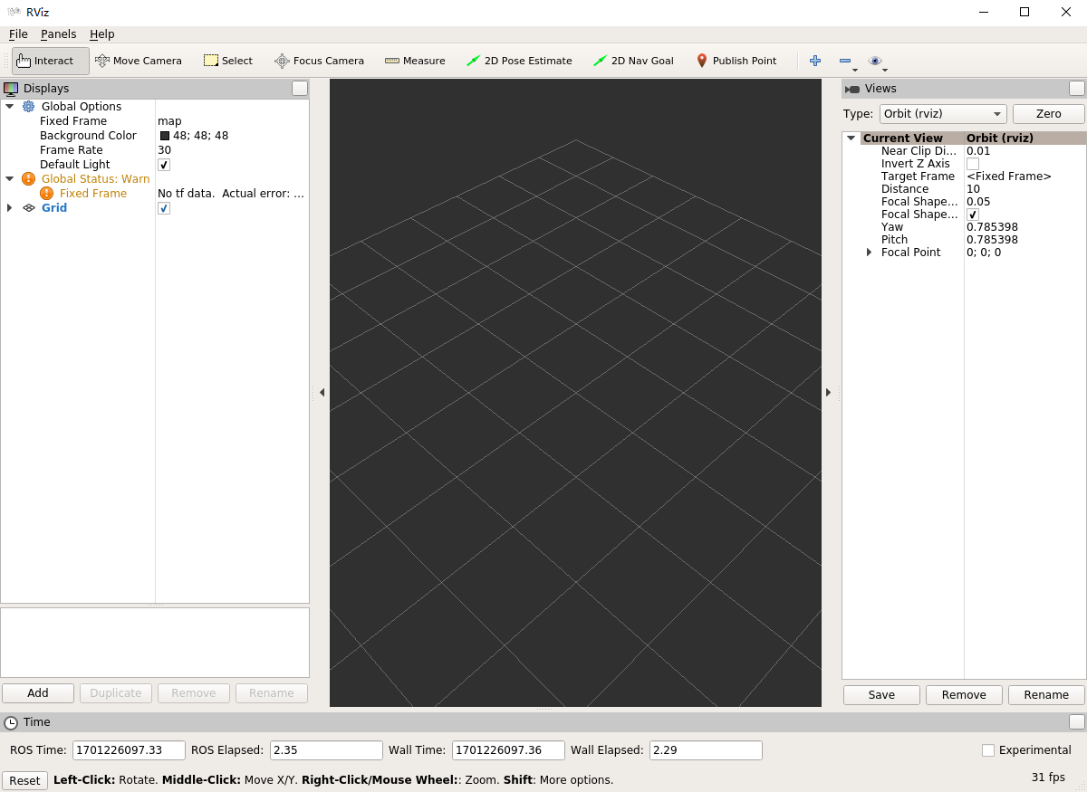Enable the Experimental checkbox
Screen dimensions: 1087x792
(988, 750)
